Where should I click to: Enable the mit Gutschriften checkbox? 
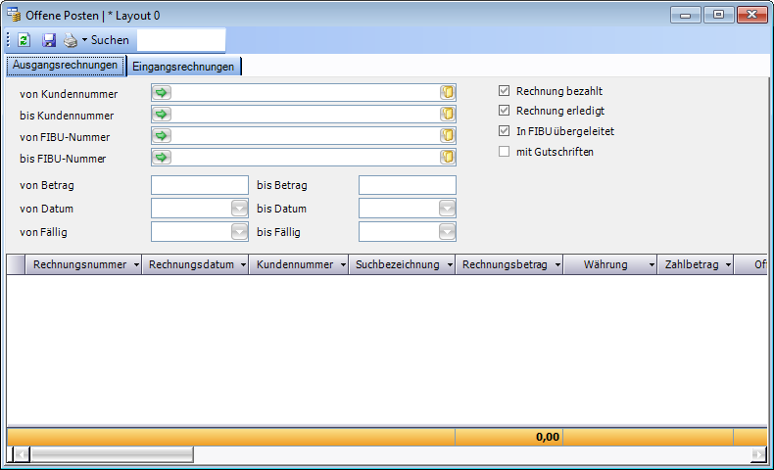[x=505, y=152]
